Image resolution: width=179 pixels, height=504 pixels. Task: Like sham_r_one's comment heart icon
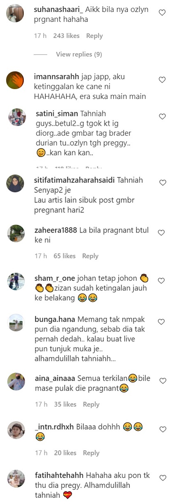[x=161, y=281]
